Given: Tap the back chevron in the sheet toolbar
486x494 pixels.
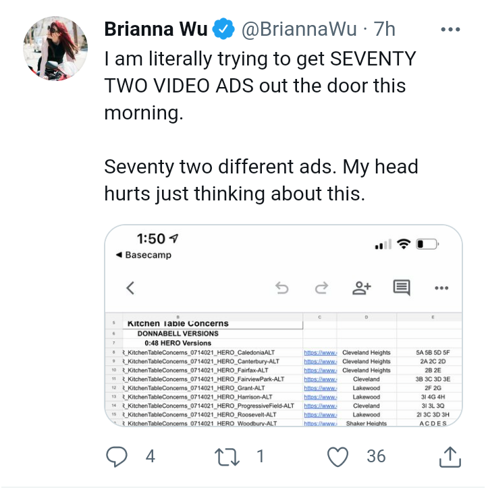Looking at the screenshot, I should click(130, 287).
